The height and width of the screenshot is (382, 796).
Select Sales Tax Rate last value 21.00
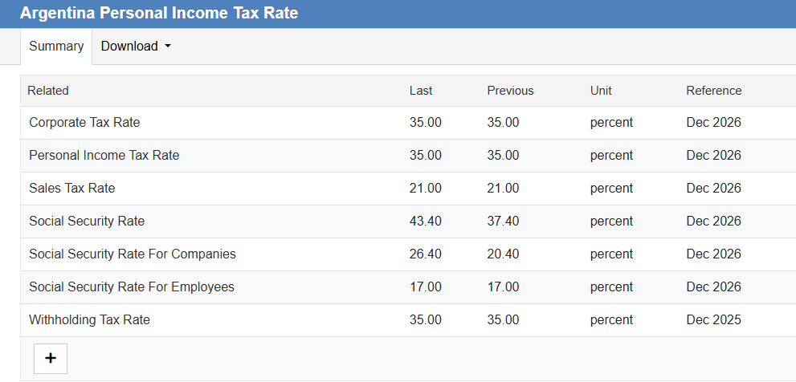click(426, 189)
